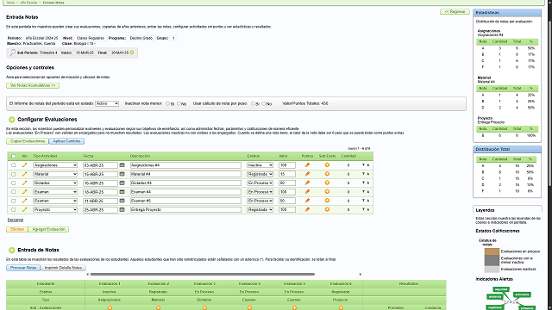The height and width of the screenshot is (310, 552).
Task: Click the Descargar link
Action: click(x=16, y=220)
